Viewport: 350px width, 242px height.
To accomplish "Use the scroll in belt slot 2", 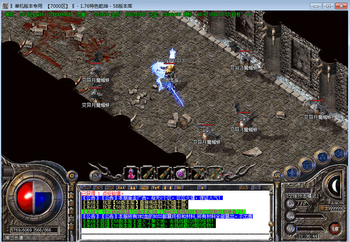I will point(148,174).
